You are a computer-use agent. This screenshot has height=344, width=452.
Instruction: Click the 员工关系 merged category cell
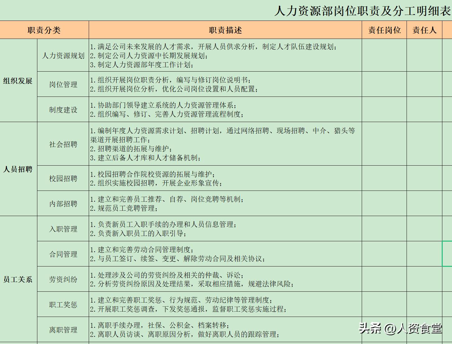[x=18, y=279]
